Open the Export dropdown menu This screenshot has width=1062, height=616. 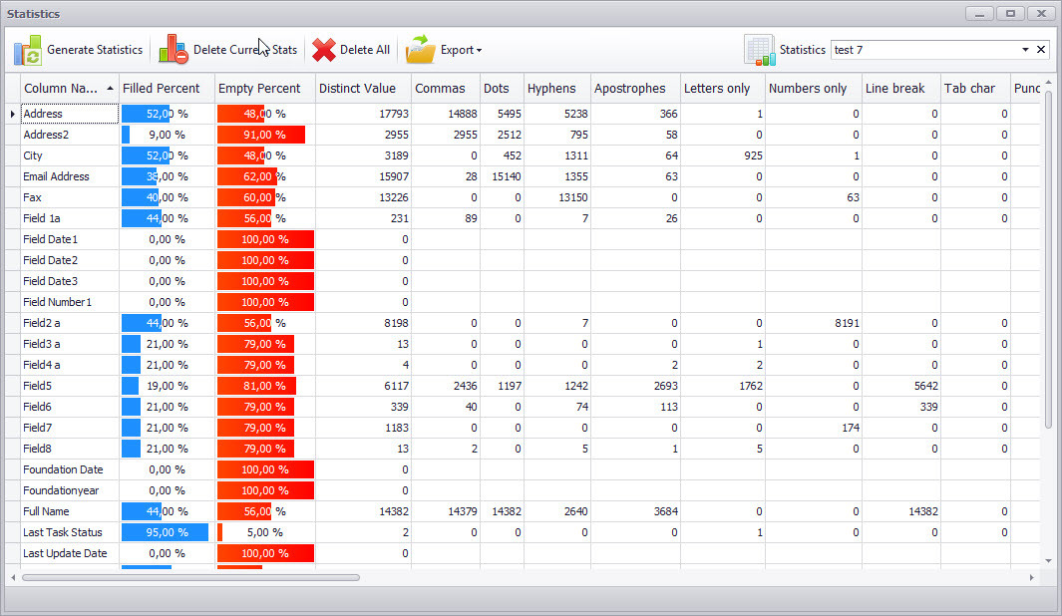pyautogui.click(x=479, y=50)
